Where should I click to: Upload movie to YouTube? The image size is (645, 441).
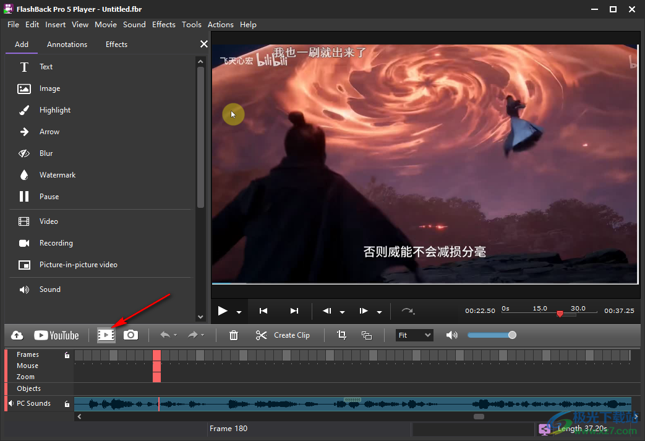tap(56, 335)
